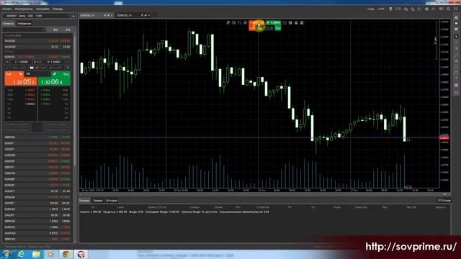Select the CADJPY symbol row
The height and width of the screenshot is (259, 461).
tap(37, 215)
